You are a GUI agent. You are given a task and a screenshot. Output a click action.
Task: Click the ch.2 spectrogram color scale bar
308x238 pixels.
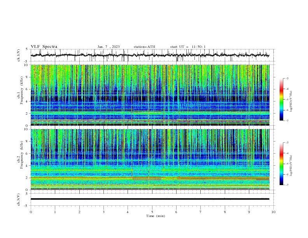click(x=281, y=164)
